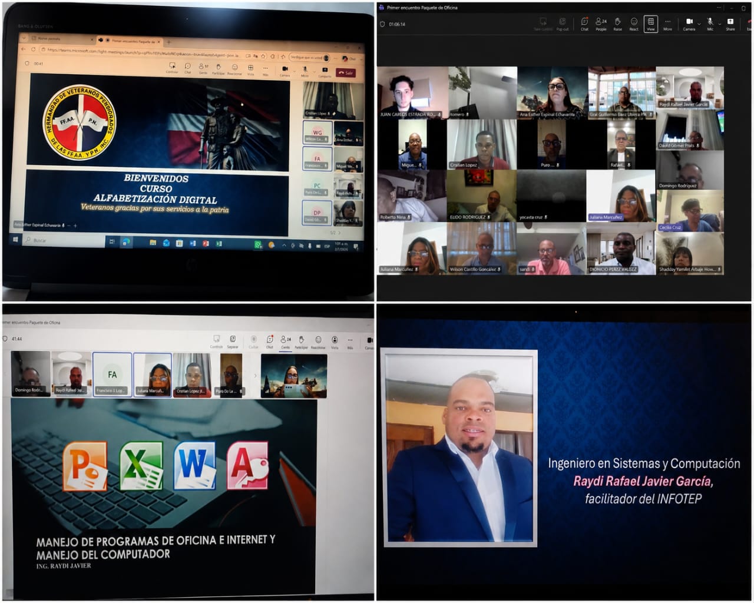Click Controlar in the 41:44 meeting toolbar

pyautogui.click(x=217, y=342)
